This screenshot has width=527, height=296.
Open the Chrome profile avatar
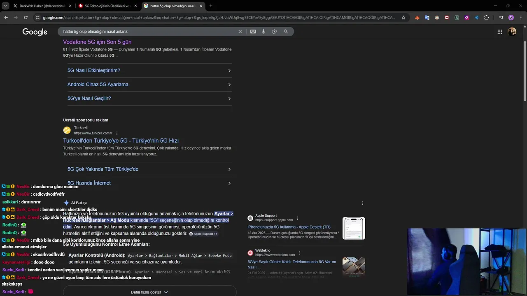(511, 18)
